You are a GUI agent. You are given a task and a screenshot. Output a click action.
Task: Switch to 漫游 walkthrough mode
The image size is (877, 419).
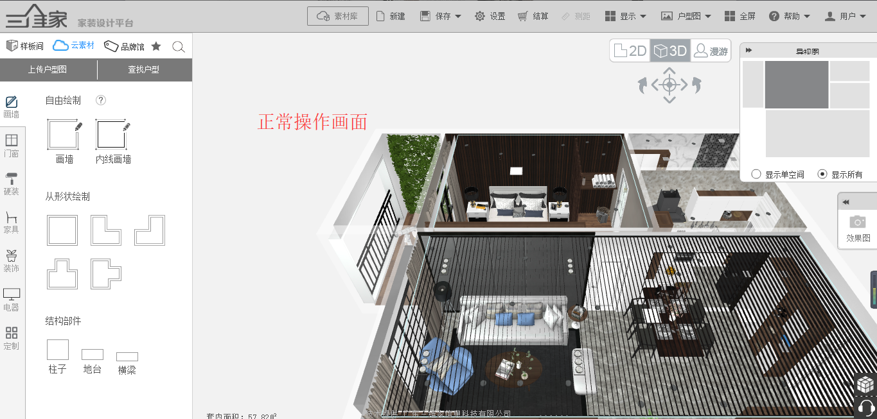click(x=711, y=51)
